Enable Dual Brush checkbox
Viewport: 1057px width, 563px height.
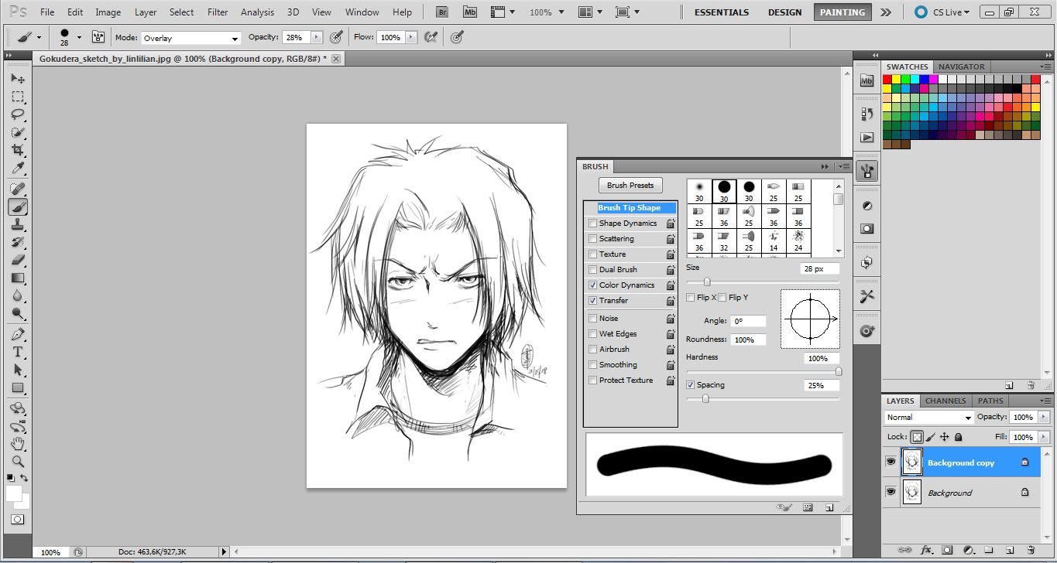pyautogui.click(x=592, y=269)
